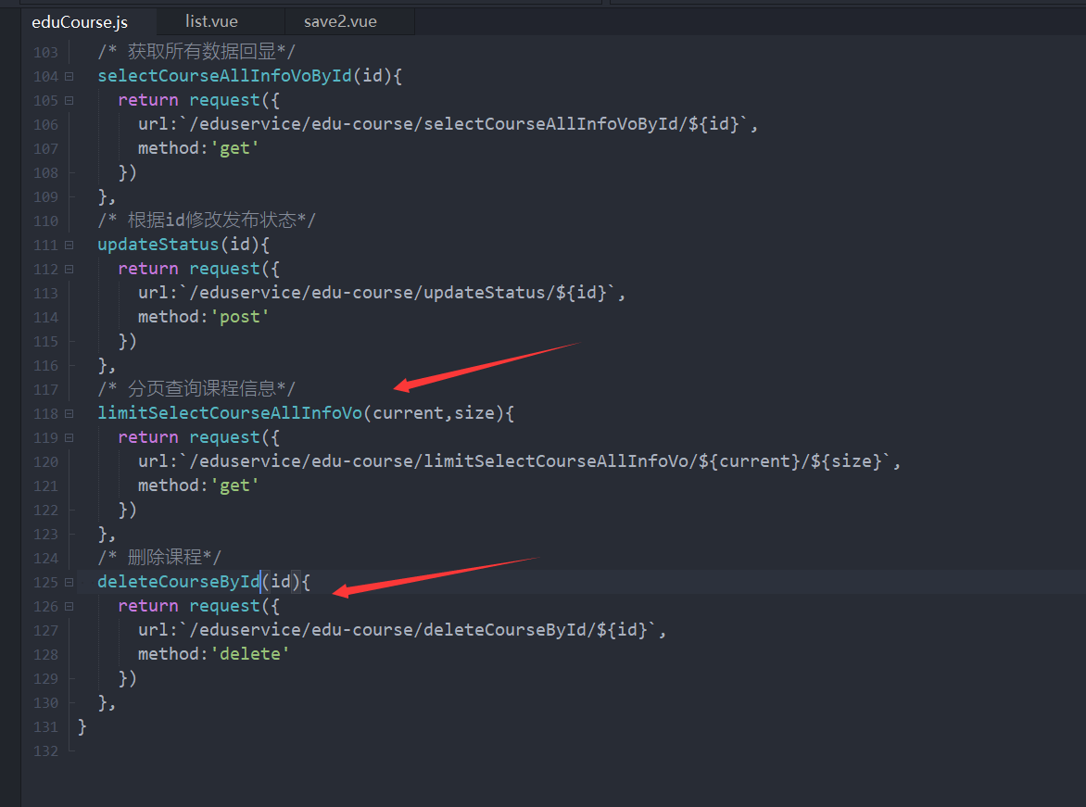Click the 'post' method string
This screenshot has height=807, width=1086.
(240, 317)
